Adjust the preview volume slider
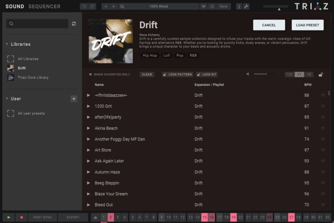The height and width of the screenshot is (223, 334). coord(264,74)
